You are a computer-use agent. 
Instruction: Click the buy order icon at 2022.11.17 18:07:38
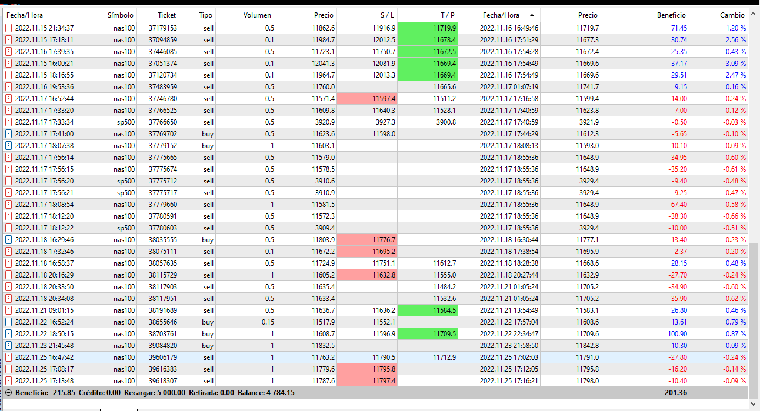[8, 145]
